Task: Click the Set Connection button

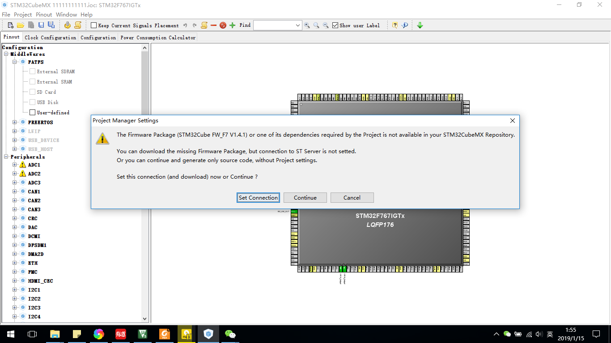Action: (258, 198)
